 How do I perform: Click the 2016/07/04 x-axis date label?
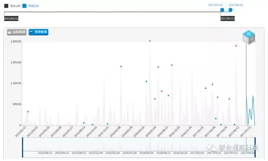(151, 131)
